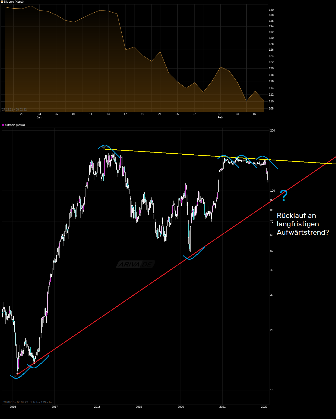Screen dimensions: 336x419
Task: Click the 'Rücklauf an langfristigen Aufwärtstrend?' text annotation
Action: point(302,224)
